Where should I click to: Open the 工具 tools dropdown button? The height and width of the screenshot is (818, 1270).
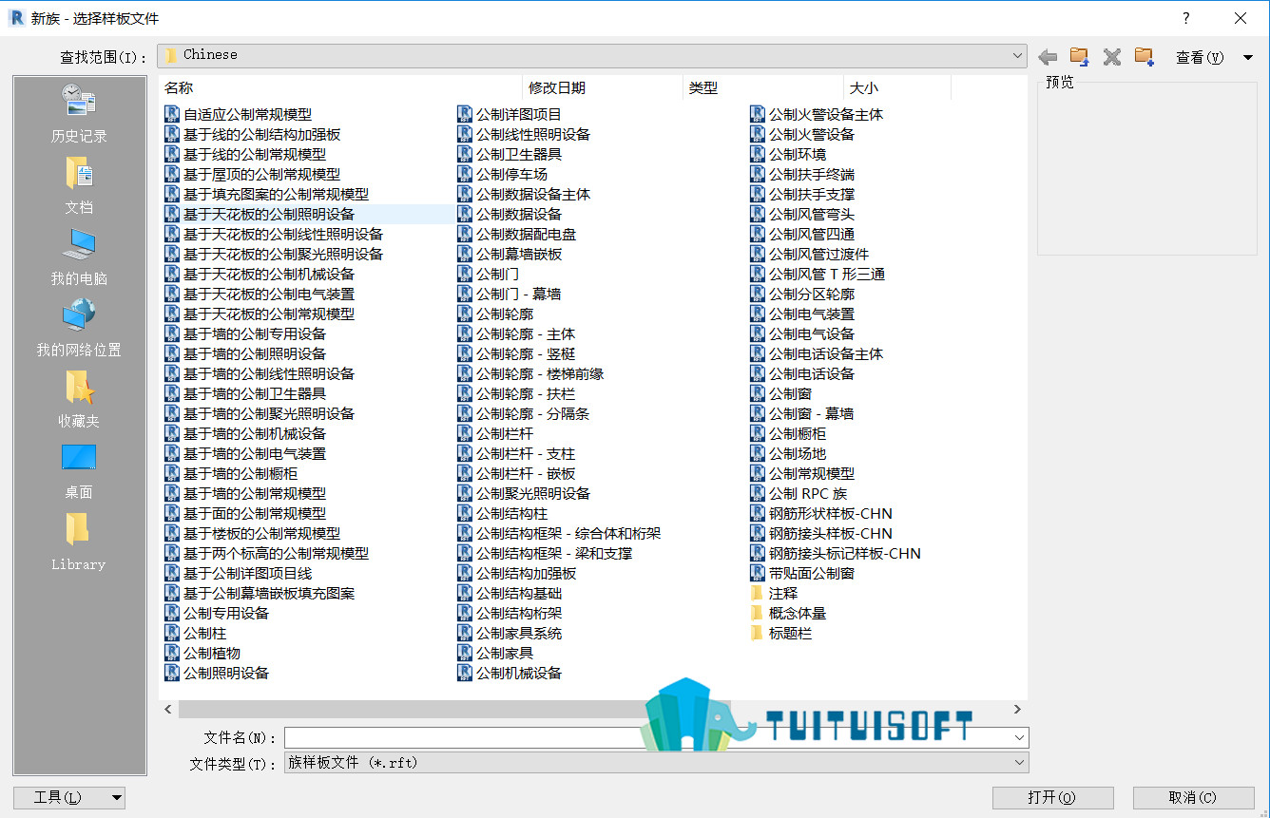(69, 797)
